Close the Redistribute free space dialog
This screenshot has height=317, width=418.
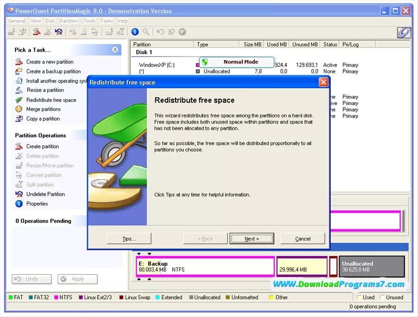(323, 82)
